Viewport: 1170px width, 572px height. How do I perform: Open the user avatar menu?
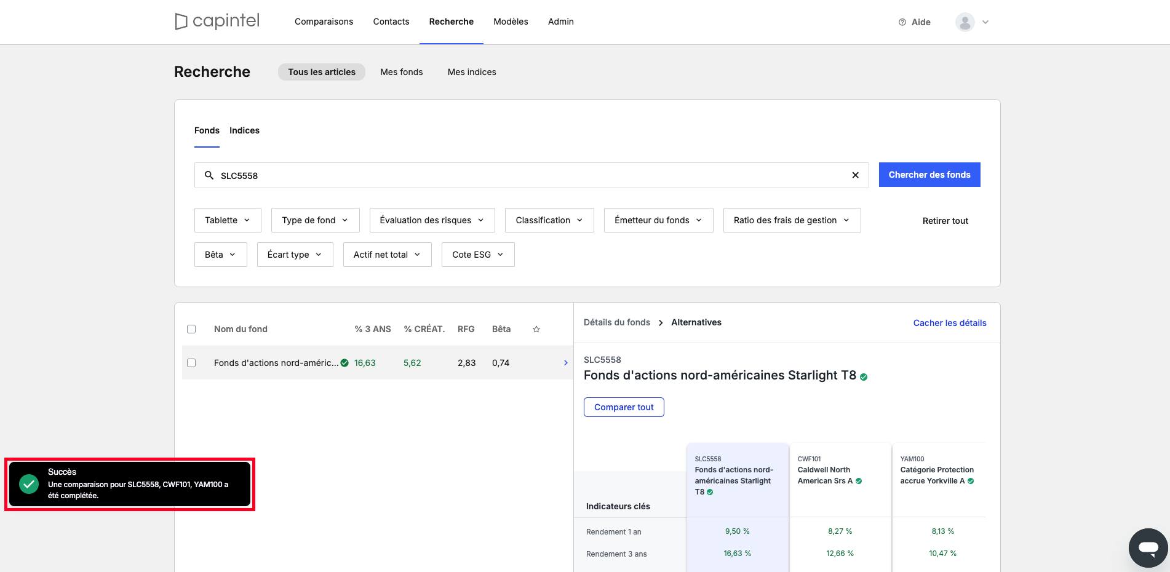965,22
